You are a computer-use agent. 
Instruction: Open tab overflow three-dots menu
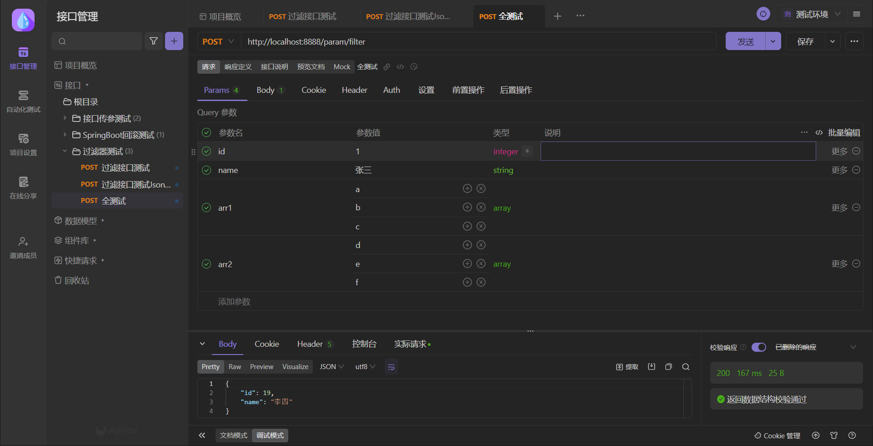click(x=580, y=15)
